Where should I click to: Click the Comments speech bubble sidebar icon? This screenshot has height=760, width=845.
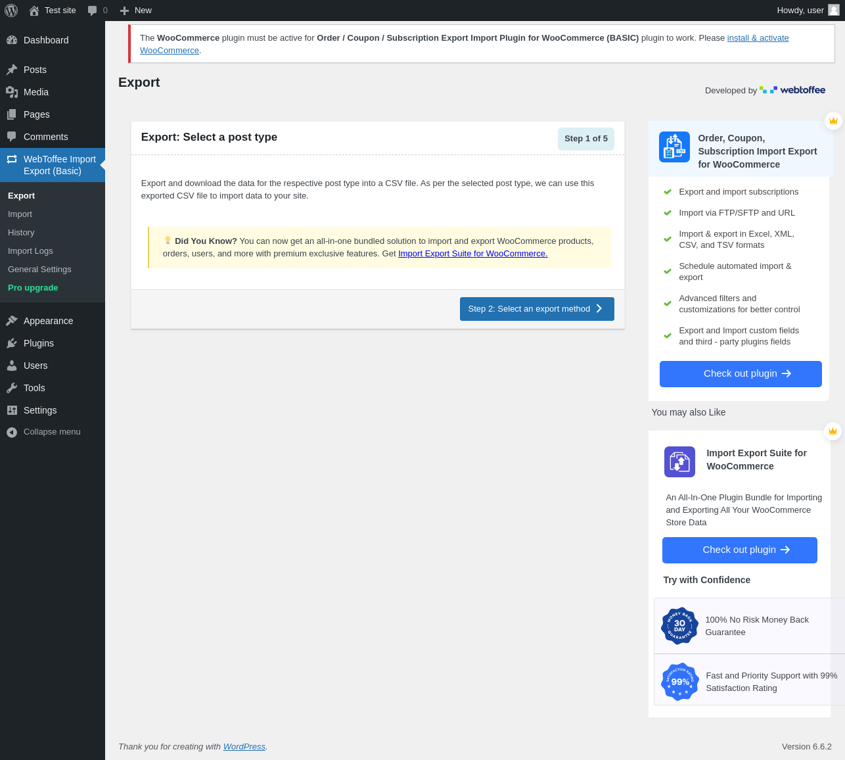[12, 137]
